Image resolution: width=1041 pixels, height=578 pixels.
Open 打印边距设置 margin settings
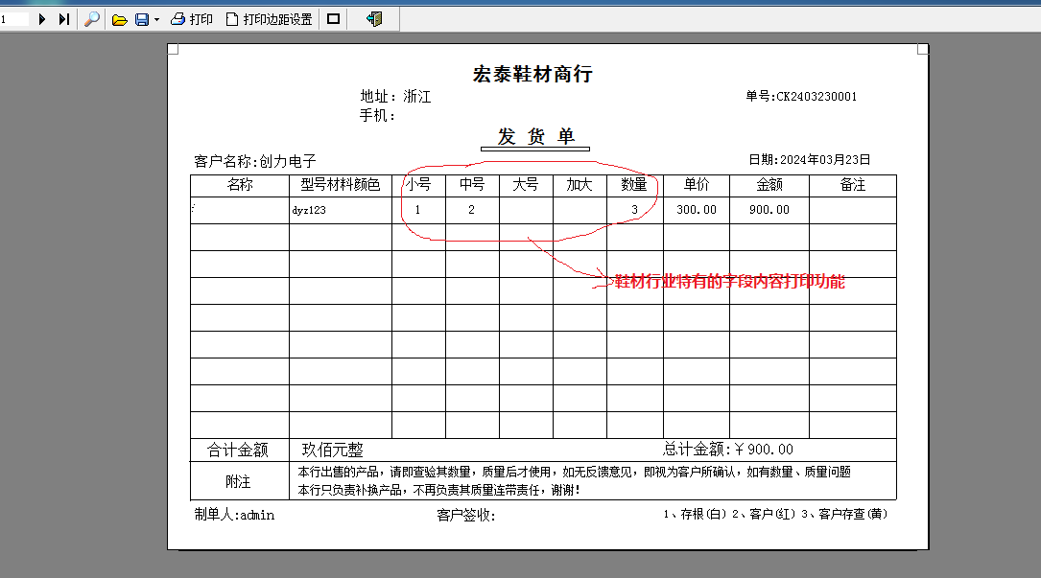click(269, 19)
